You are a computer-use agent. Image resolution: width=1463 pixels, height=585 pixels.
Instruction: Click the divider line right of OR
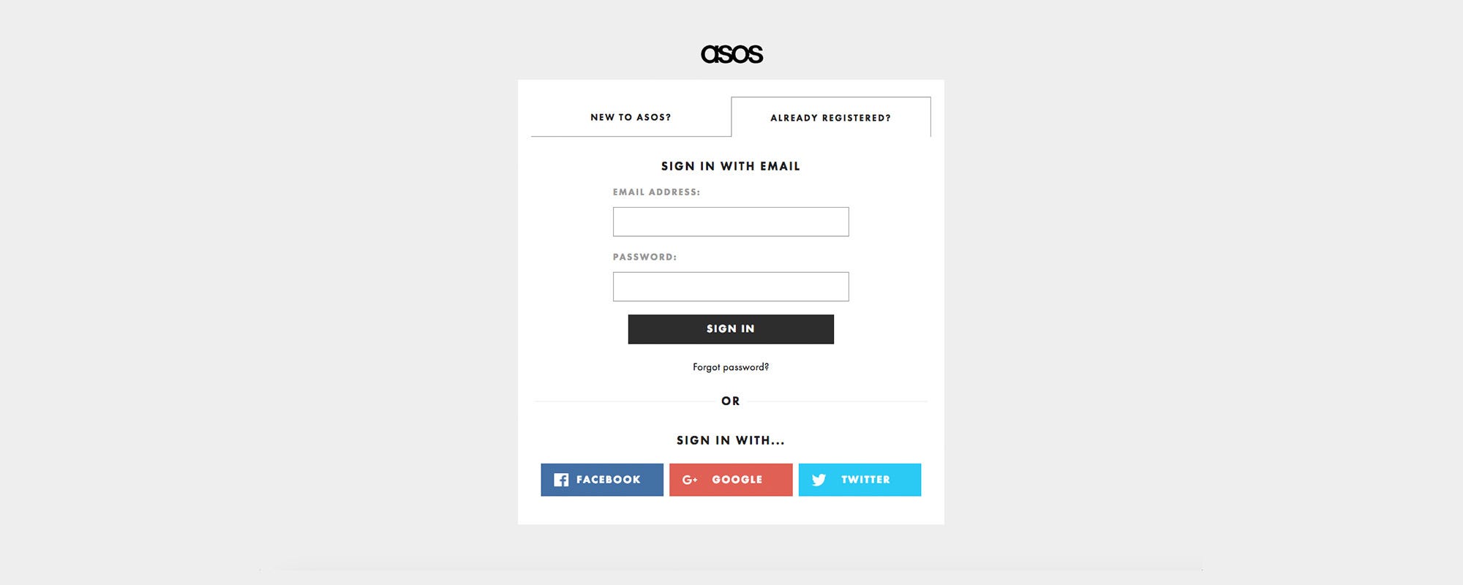pos(837,401)
